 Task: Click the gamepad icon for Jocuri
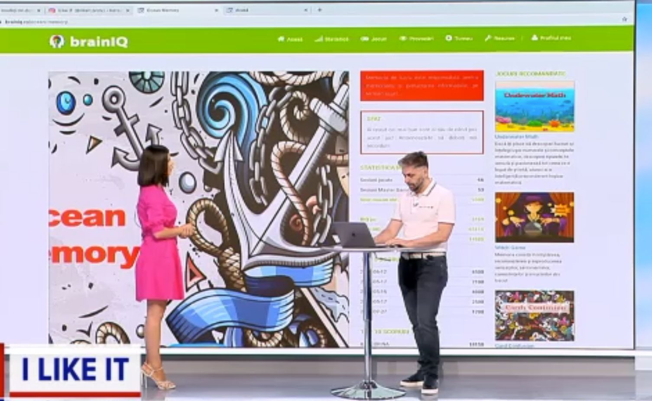pos(364,39)
